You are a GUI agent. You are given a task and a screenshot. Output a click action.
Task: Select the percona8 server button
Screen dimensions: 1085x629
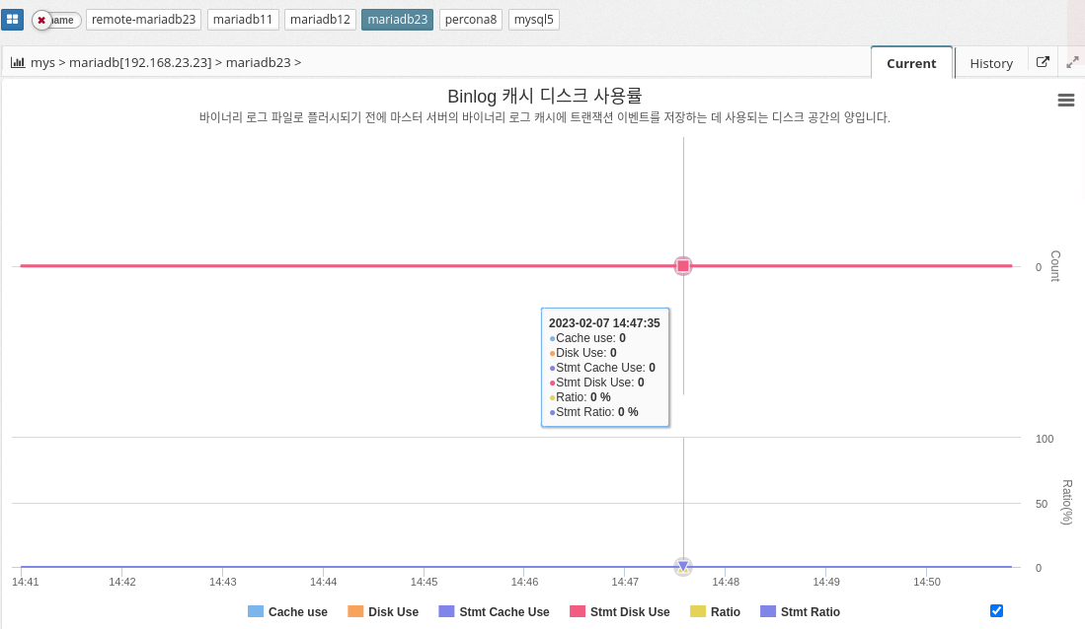pos(471,20)
